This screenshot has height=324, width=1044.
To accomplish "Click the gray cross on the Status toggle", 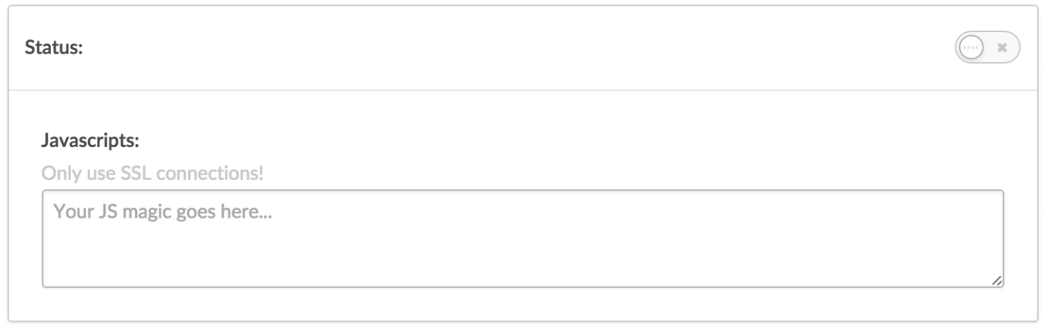I will tap(1002, 48).
